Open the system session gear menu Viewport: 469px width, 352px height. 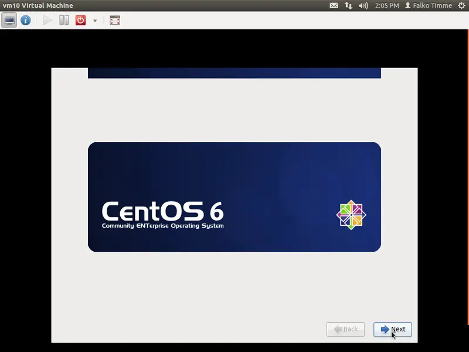pyautogui.click(x=462, y=5)
